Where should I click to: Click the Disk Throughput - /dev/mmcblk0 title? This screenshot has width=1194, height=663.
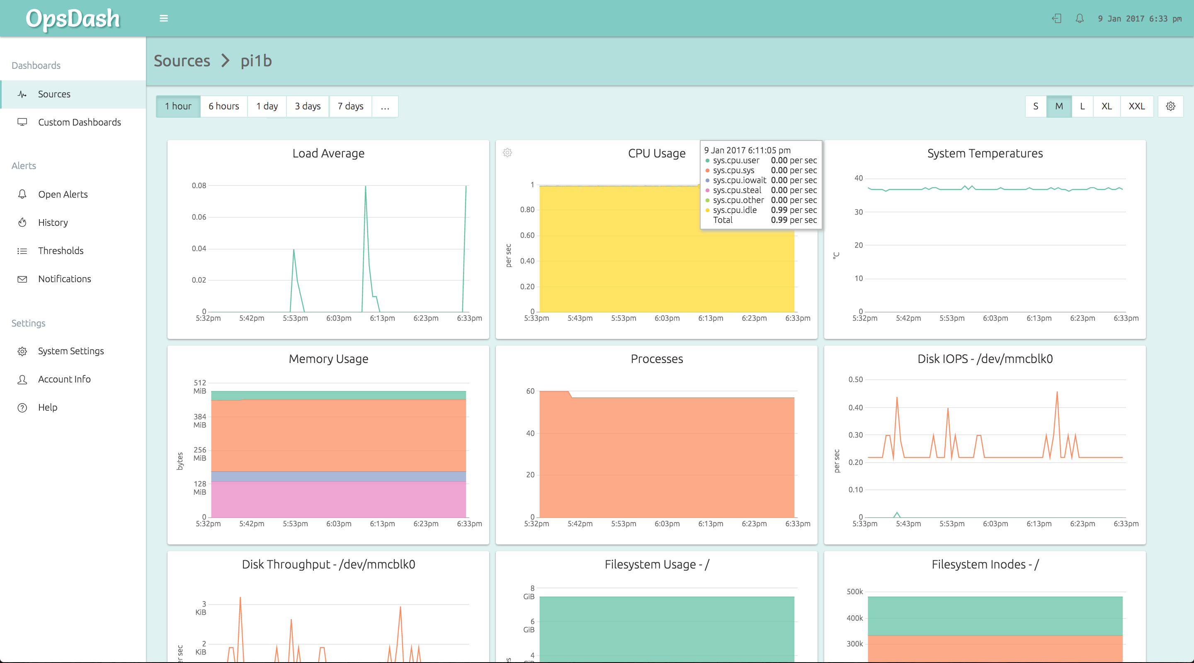[x=328, y=564]
